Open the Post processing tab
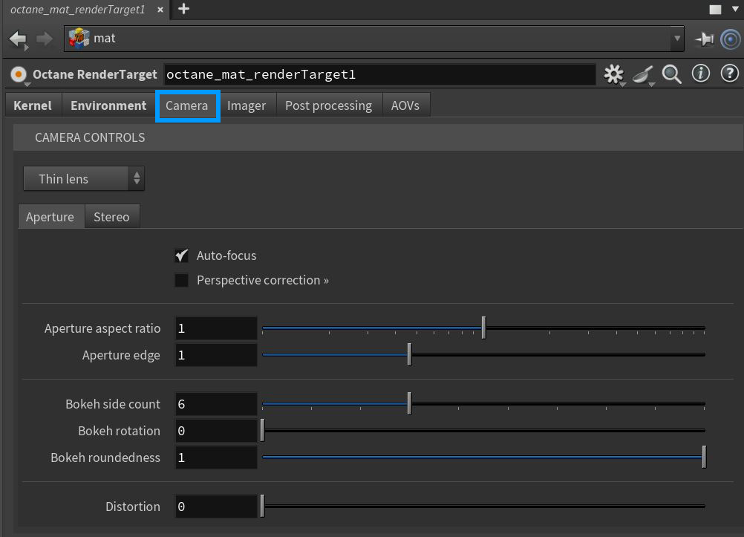 click(x=328, y=105)
